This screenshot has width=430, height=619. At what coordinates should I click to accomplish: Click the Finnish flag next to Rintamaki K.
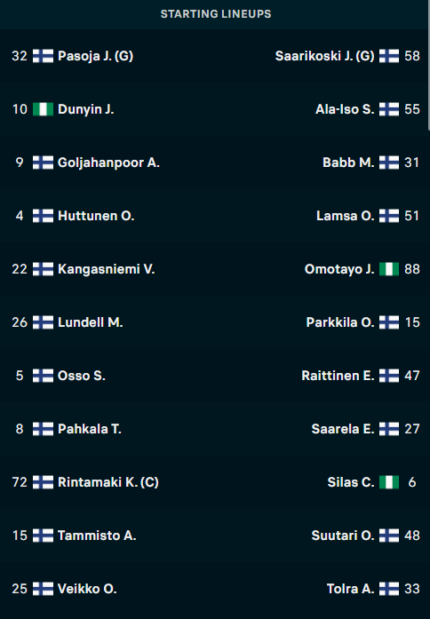click(43, 482)
